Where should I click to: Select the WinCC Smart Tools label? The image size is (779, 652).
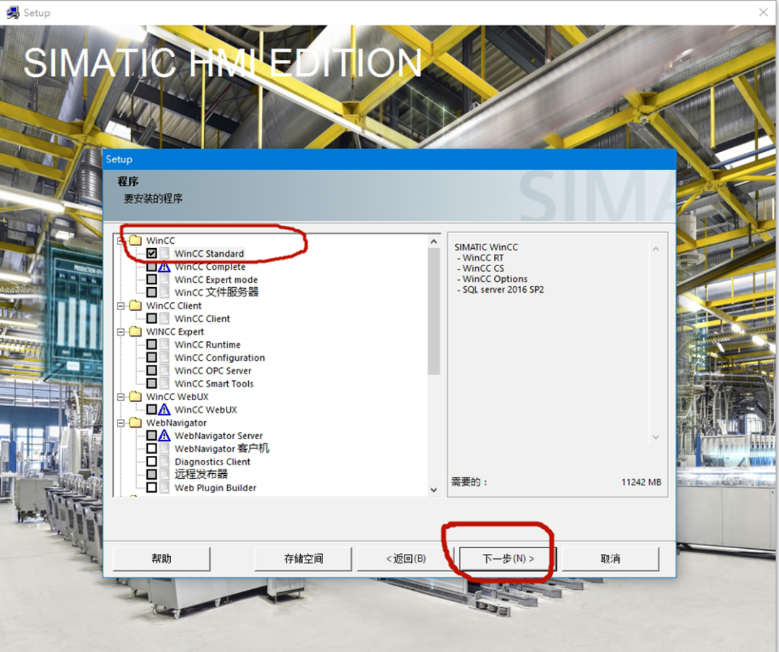214,383
